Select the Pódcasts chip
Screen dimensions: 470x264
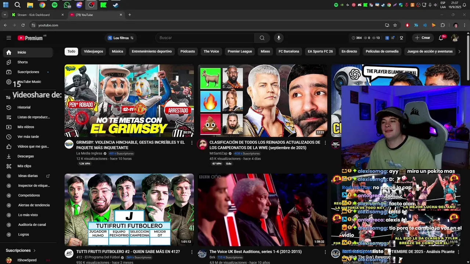point(188,51)
